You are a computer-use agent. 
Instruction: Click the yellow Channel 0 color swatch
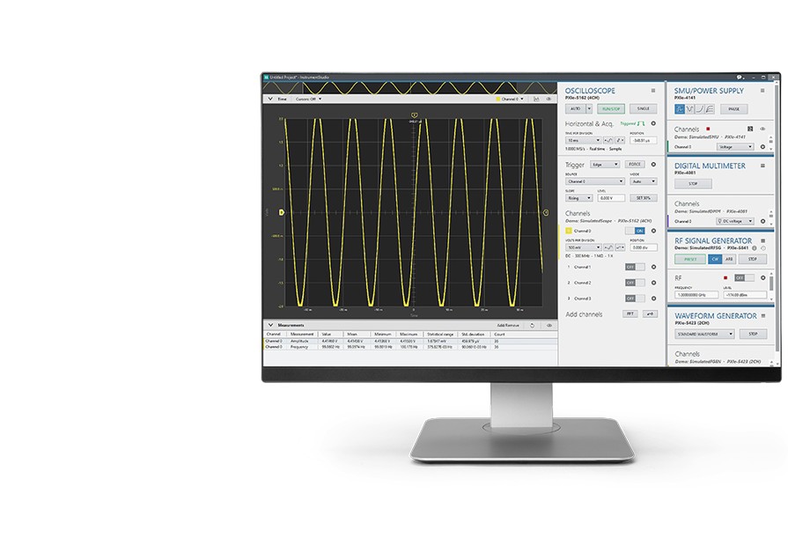(x=569, y=231)
